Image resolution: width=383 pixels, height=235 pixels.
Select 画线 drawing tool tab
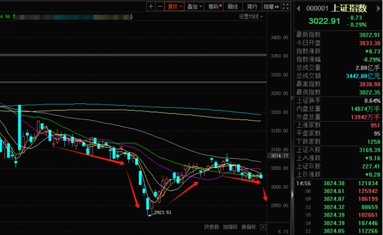coord(233,7)
